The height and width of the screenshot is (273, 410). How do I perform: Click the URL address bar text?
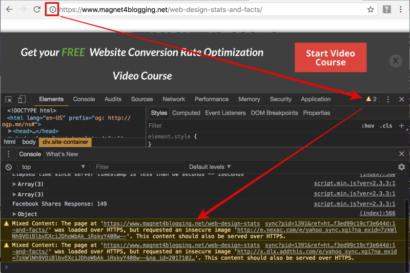(160, 10)
